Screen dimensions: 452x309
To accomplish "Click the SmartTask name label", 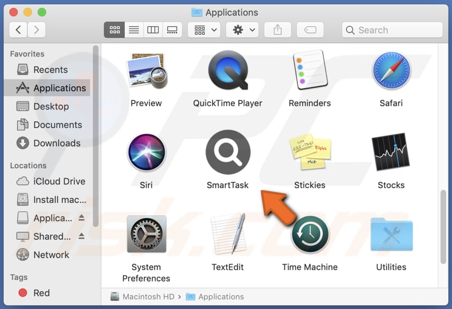I will click(x=228, y=185).
